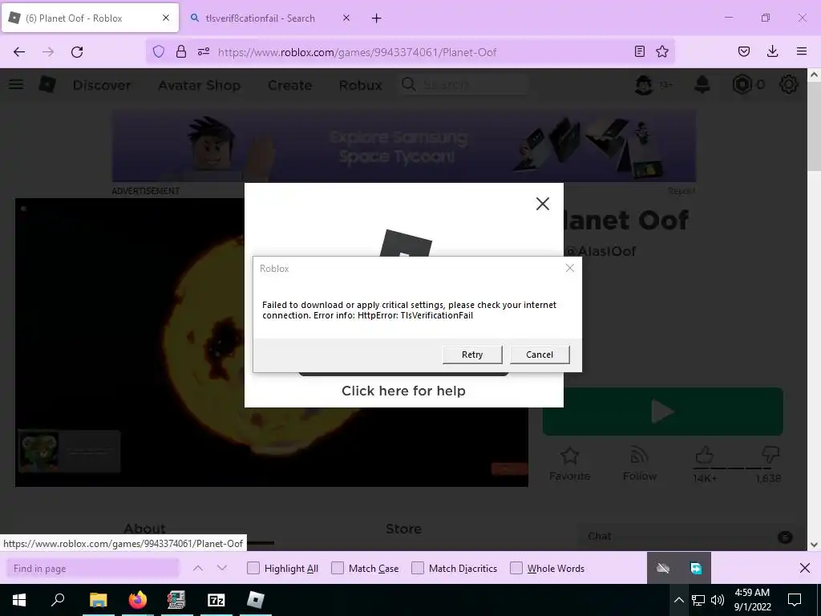Open the volume speaker tray icon
This screenshot has width=821, height=616.
click(718, 600)
